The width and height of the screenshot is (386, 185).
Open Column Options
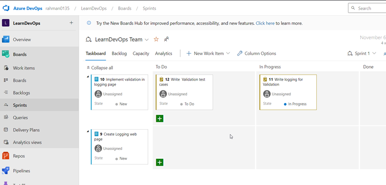256,53
